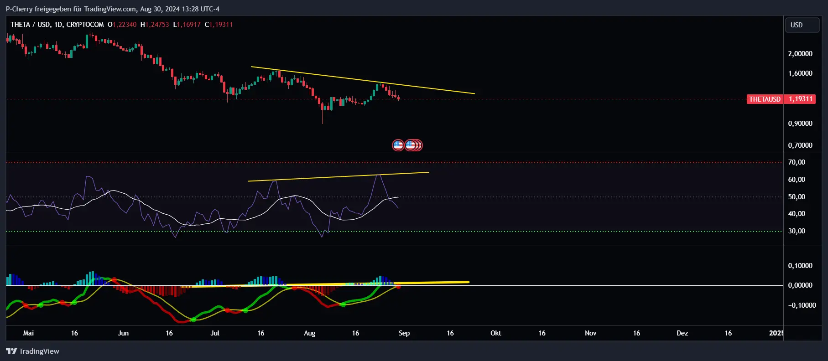Screen dimensions: 828x361
Task: Click the −0,10000 MACD axis label
Action: pyautogui.click(x=802, y=305)
